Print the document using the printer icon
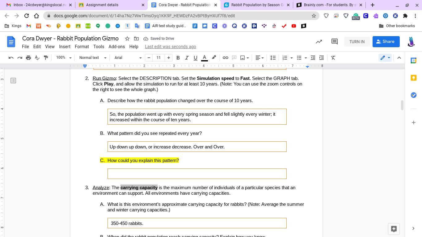422x237 pixels. [x=28, y=58]
